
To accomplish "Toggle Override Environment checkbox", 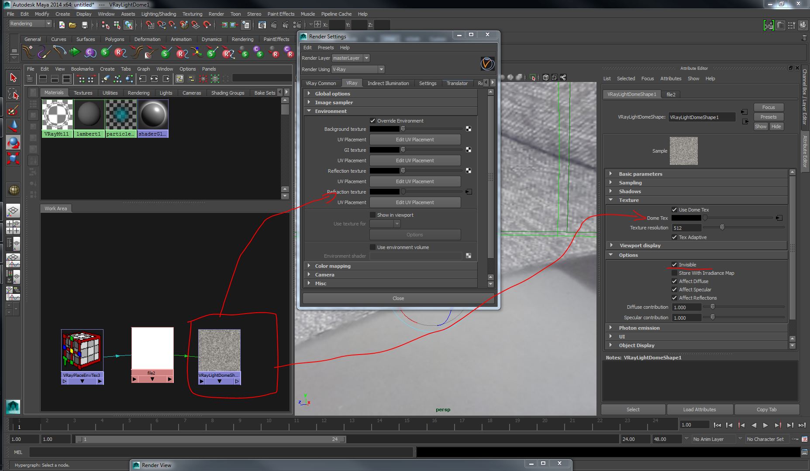I will 372,121.
